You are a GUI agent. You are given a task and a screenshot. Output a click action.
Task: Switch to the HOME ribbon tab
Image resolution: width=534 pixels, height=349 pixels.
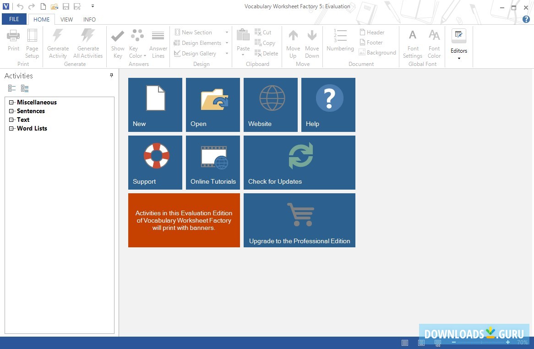tap(42, 19)
